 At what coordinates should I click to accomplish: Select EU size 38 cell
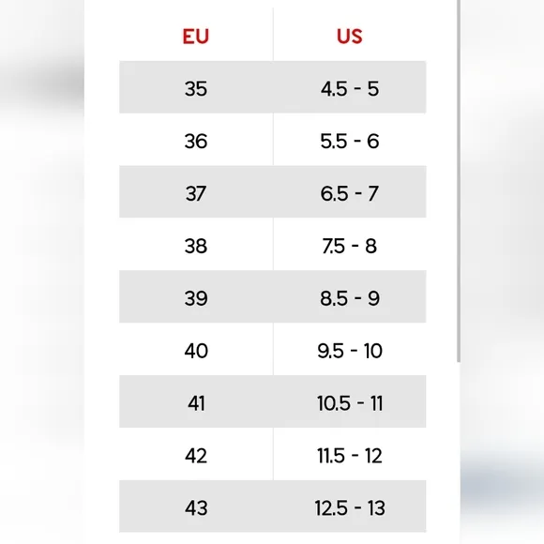196,246
